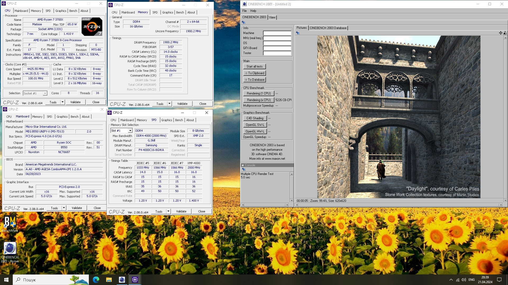Screen dimensions: 508x285
Task: Click the Machine input field
Action: point(277,33)
